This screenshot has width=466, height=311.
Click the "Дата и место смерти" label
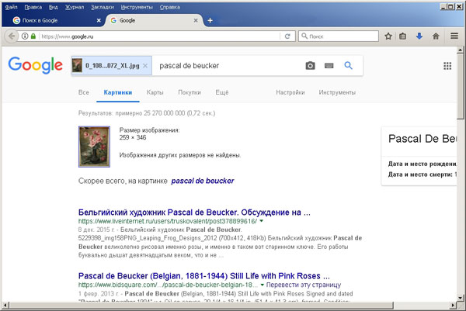click(x=420, y=175)
